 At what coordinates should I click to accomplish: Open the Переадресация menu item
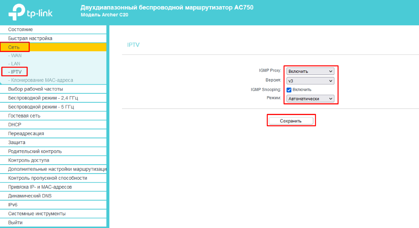point(53,133)
